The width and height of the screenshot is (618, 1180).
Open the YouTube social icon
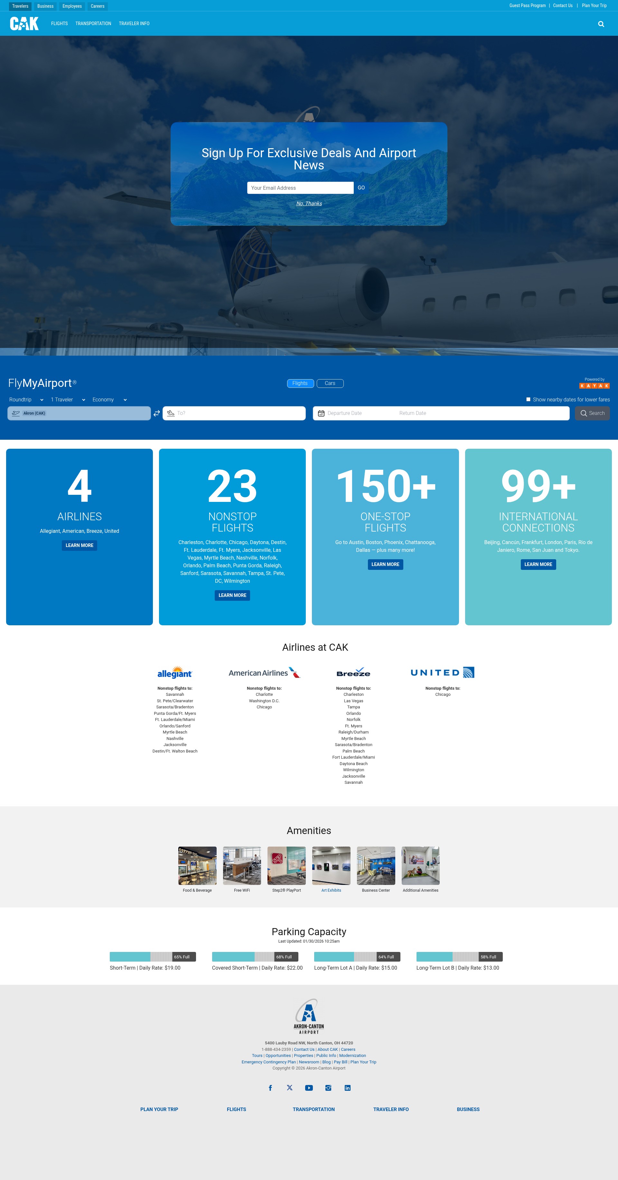click(x=309, y=1088)
